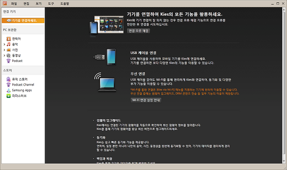Click the scrollbar down arrow
The height and width of the screenshot is (170, 287).
pyautogui.click(x=284, y=161)
